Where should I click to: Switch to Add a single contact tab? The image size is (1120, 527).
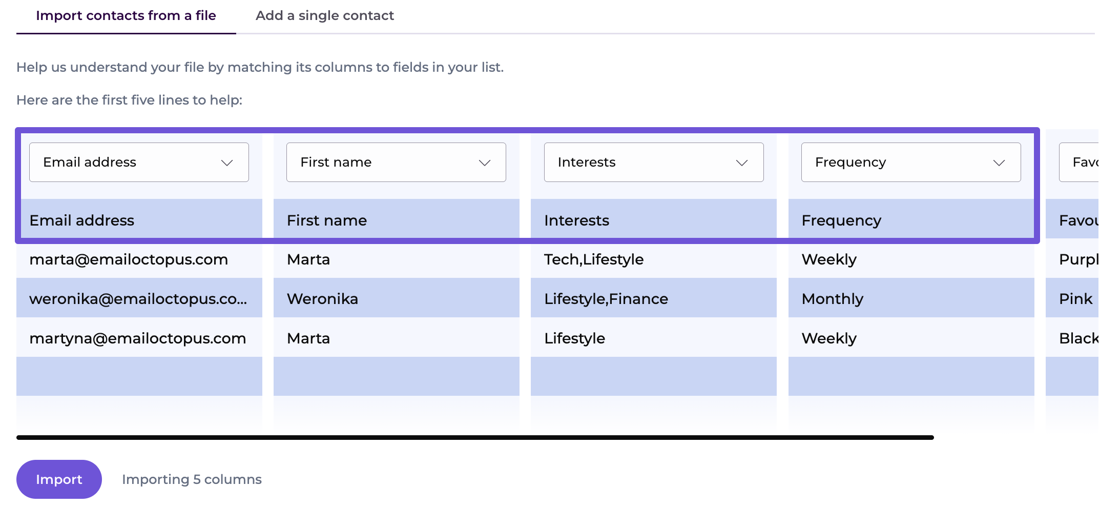point(325,16)
